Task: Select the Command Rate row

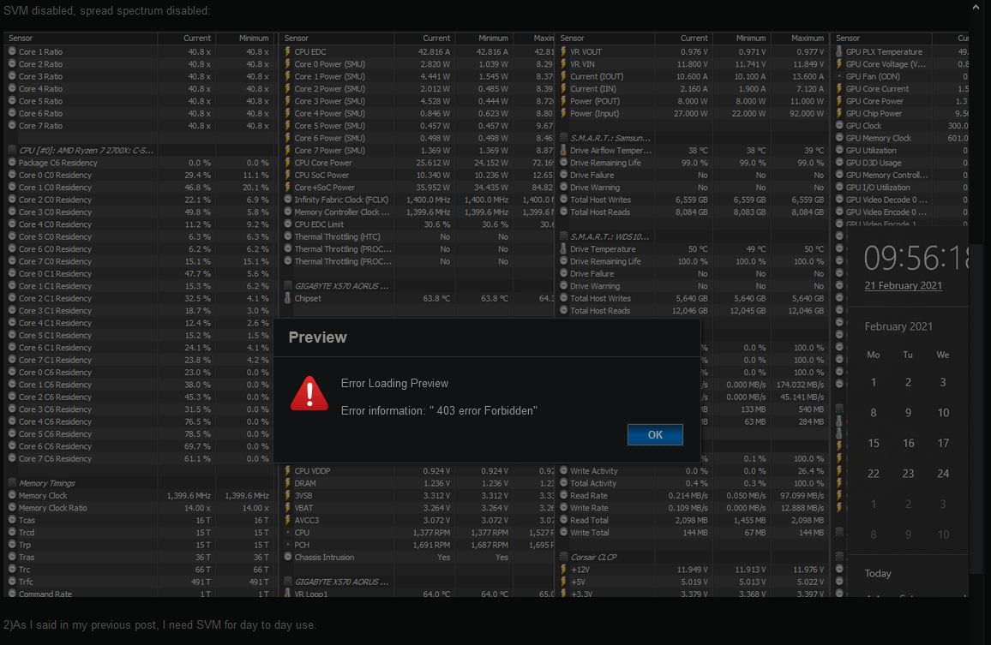Action: [x=139, y=594]
